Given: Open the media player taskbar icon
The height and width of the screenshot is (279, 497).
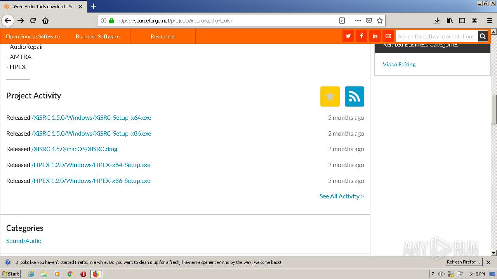Looking at the screenshot, I should coord(57,274).
